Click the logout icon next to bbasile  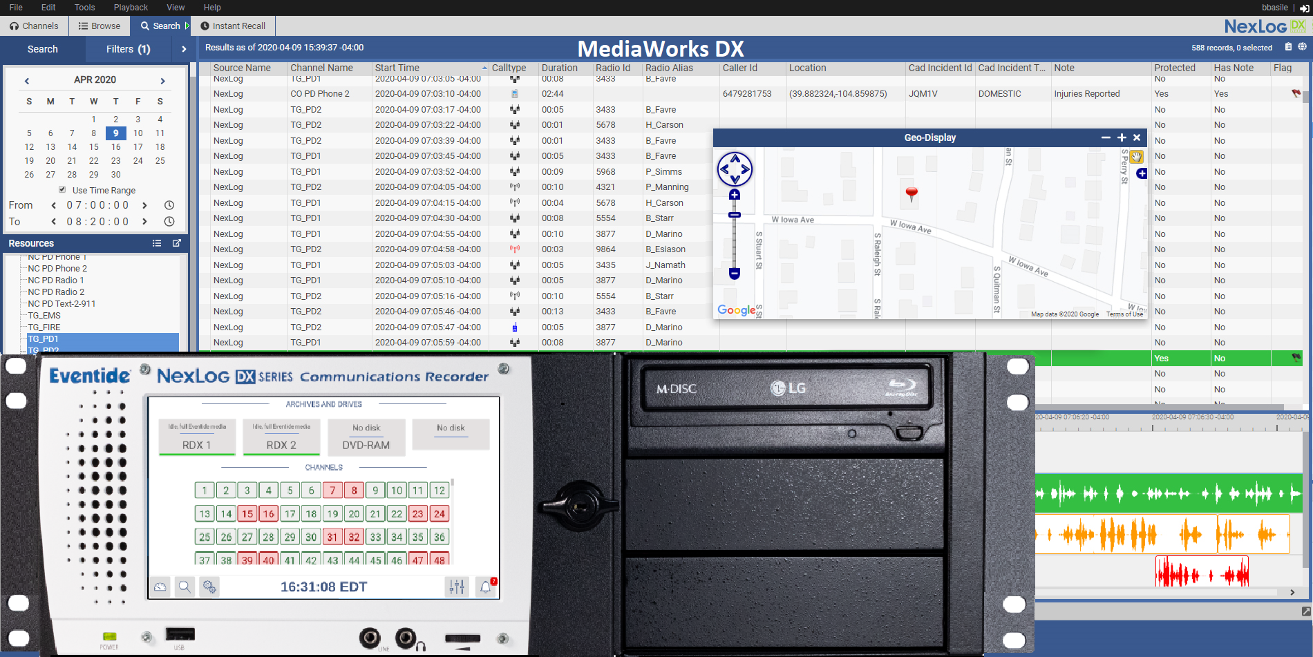(1304, 8)
